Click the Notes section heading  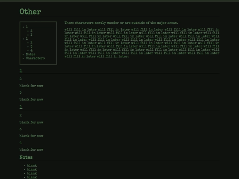(26, 157)
